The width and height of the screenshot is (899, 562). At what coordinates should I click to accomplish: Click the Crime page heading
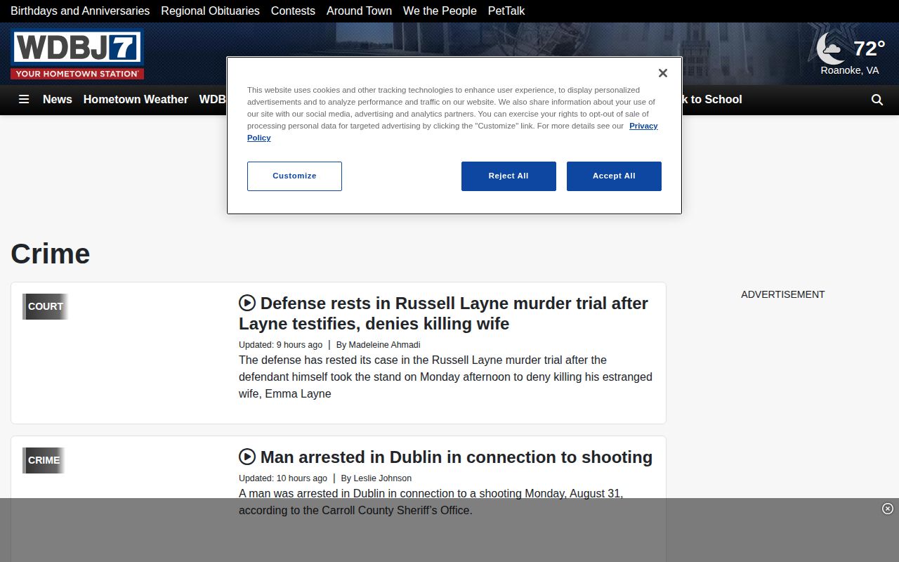tap(51, 254)
